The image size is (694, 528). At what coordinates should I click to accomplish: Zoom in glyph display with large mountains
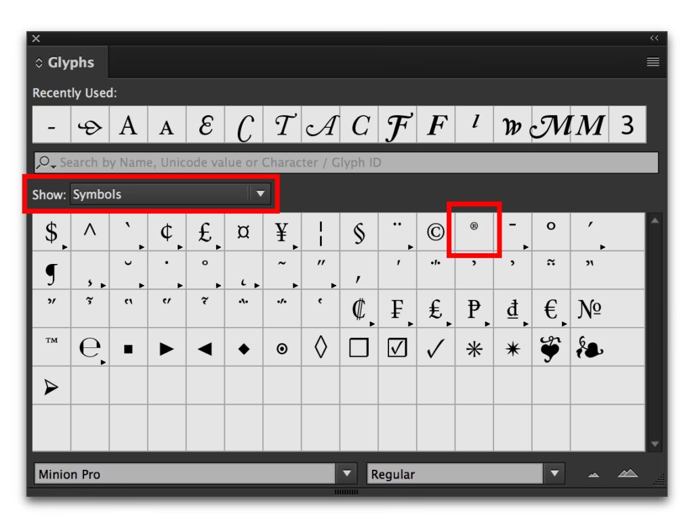click(x=628, y=474)
